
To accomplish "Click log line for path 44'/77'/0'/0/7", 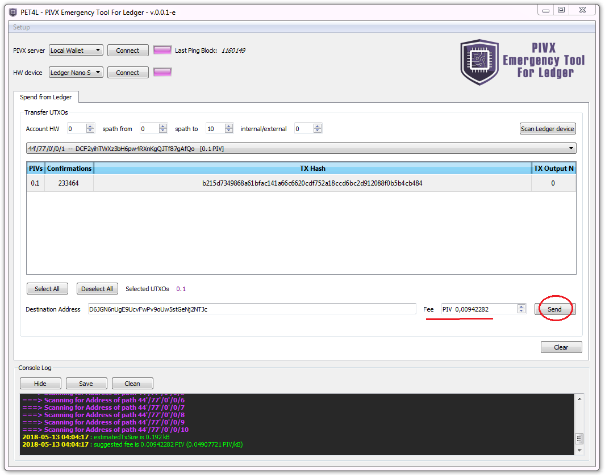I will click(103, 407).
